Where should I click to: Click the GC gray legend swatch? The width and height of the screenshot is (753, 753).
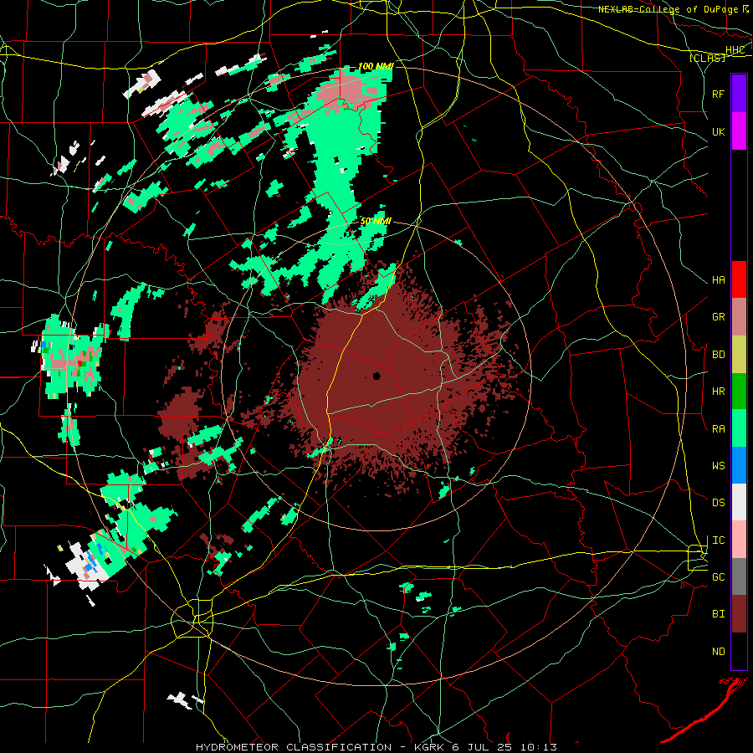pos(739,576)
